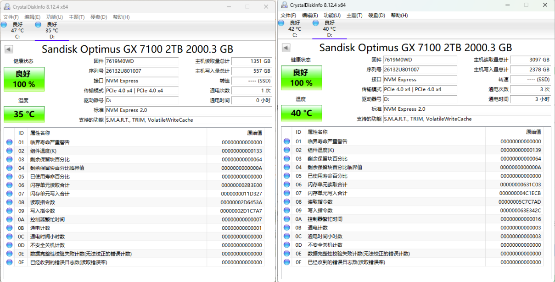Click host writes value 557 GB
The image size is (555, 282).
(x=252, y=71)
